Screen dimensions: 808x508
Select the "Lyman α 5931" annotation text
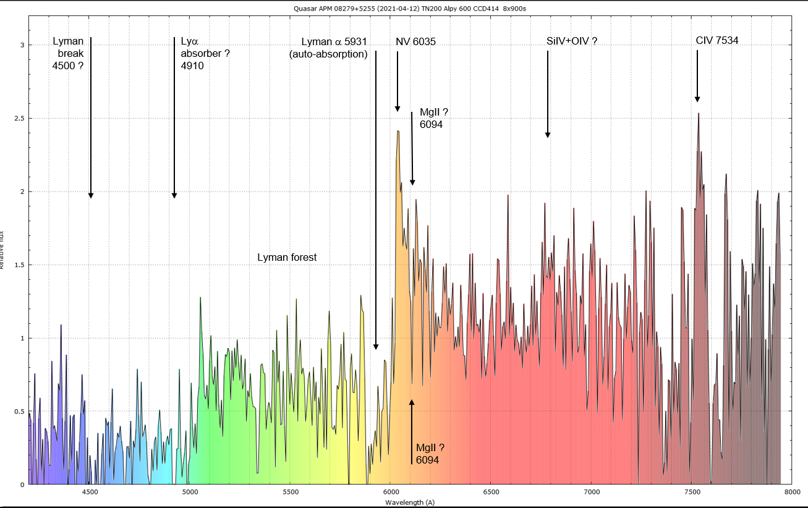[334, 42]
